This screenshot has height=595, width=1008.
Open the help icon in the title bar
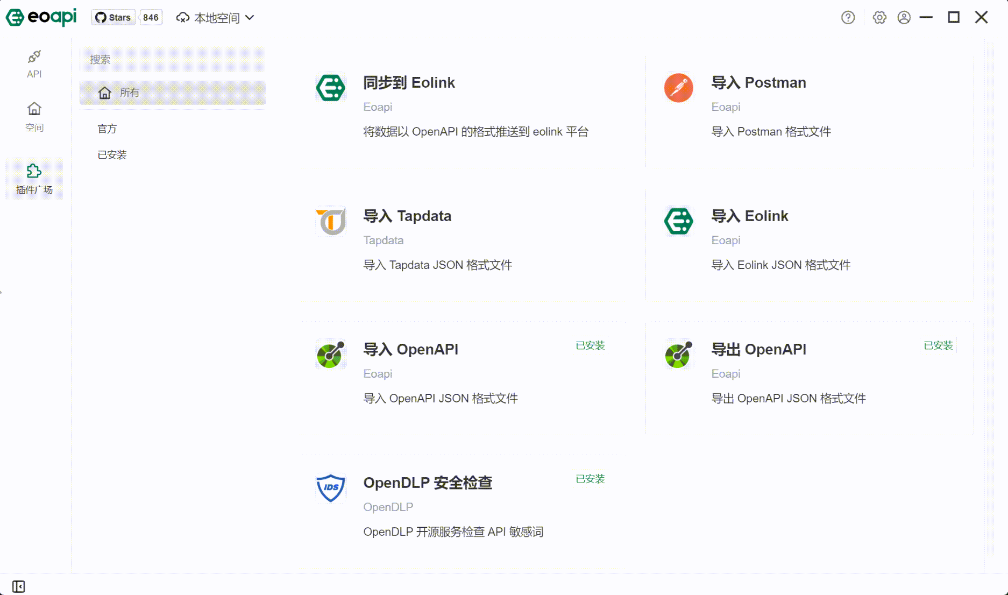coord(848,17)
